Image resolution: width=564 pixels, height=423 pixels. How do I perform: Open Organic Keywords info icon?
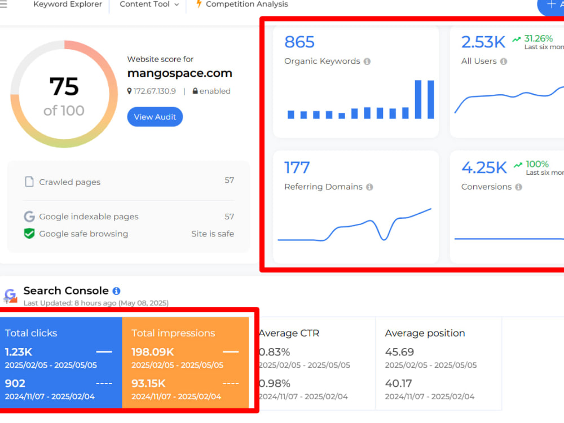pyautogui.click(x=367, y=61)
